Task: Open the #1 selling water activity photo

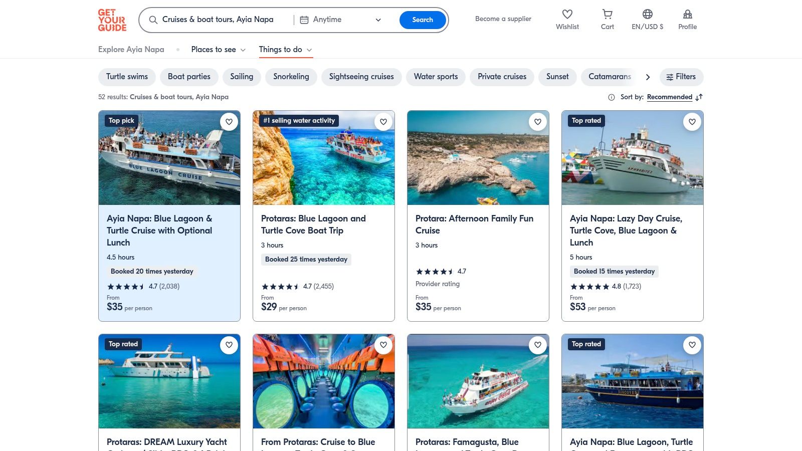Action: 324,158
